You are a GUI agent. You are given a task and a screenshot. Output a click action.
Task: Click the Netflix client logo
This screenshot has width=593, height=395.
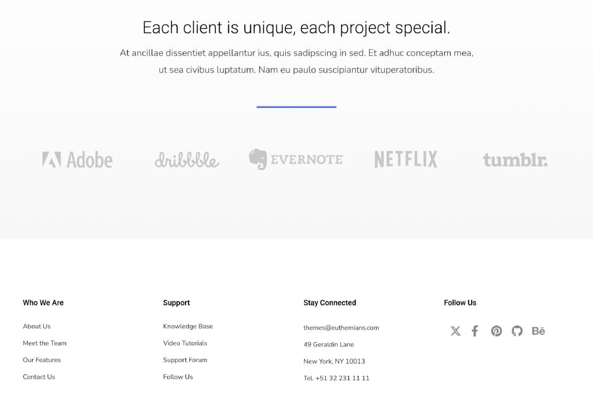[x=406, y=160]
